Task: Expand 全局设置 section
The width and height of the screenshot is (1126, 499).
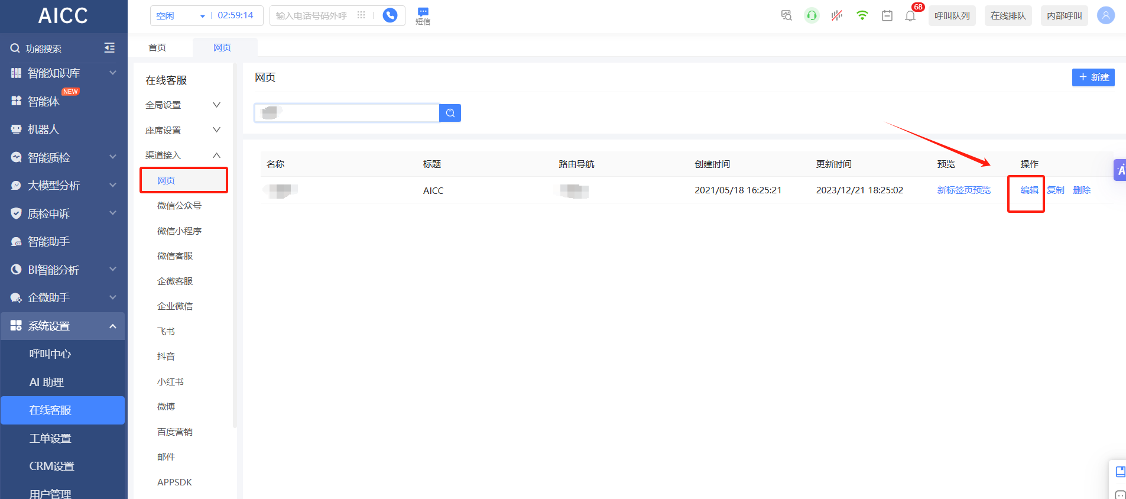Action: [x=183, y=105]
